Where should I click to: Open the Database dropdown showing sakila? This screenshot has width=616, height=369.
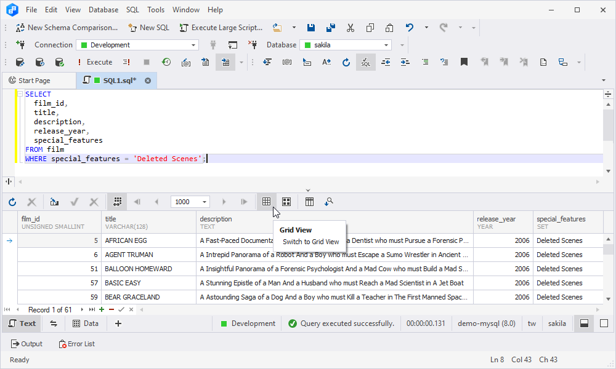(346, 45)
